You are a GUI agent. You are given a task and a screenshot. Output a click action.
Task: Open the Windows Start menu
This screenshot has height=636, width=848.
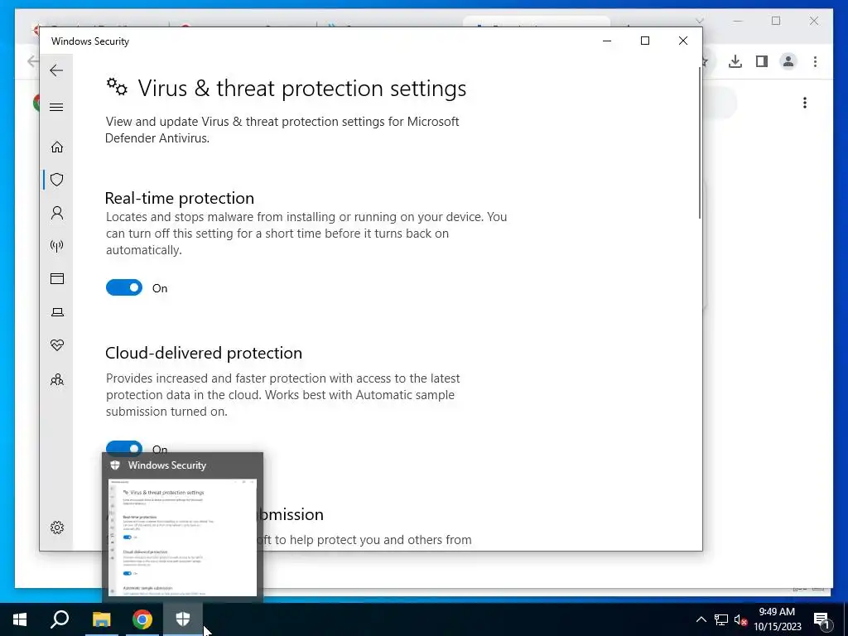(20, 619)
